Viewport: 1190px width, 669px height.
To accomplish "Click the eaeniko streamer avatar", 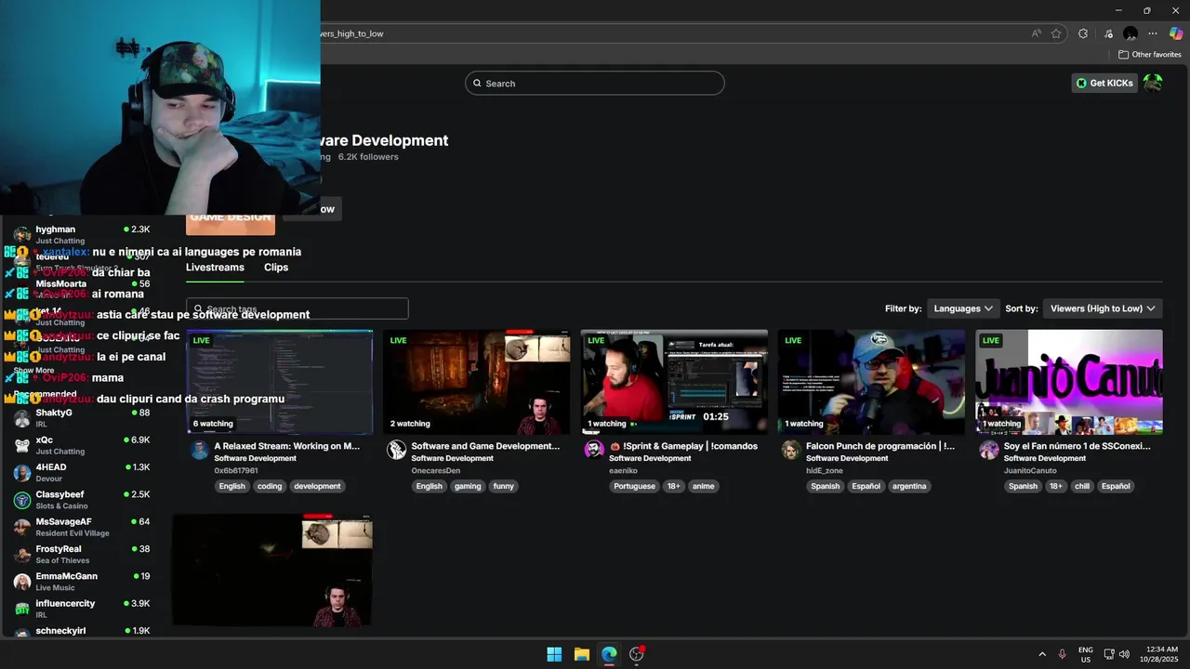I will 594,451.
